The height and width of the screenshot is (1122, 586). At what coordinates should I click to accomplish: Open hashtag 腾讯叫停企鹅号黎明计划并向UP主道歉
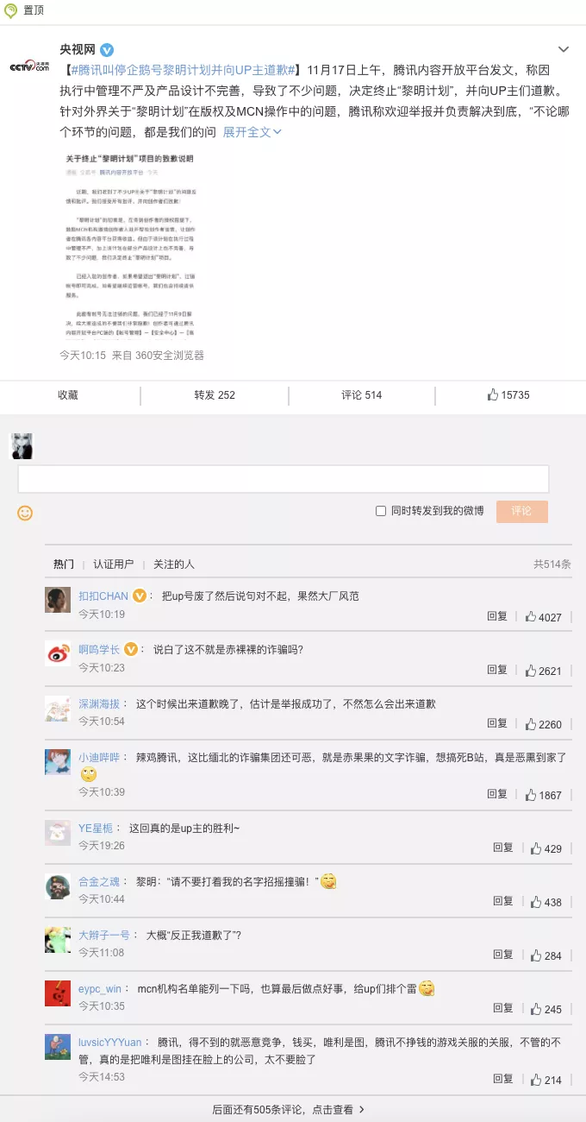(x=184, y=70)
